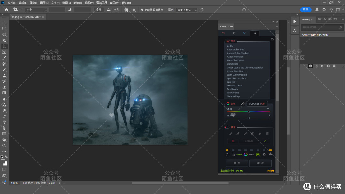
Task: Select the Brush tool
Action: pos(4,70)
